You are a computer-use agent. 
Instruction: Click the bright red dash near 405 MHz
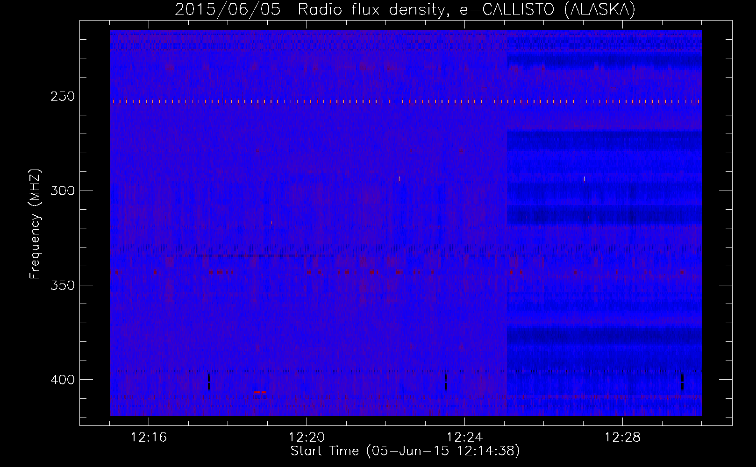tap(260, 392)
